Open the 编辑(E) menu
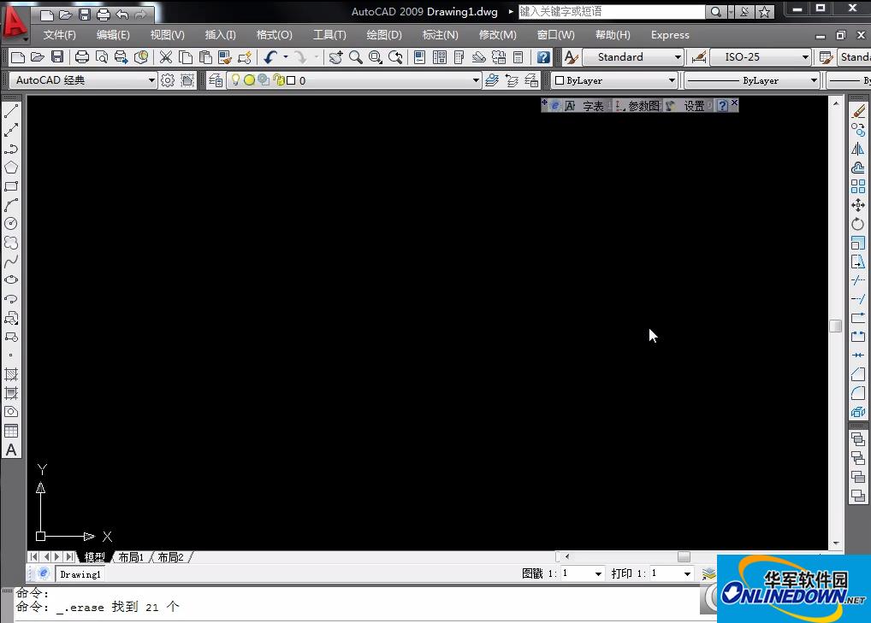The width and height of the screenshot is (871, 623). click(113, 34)
